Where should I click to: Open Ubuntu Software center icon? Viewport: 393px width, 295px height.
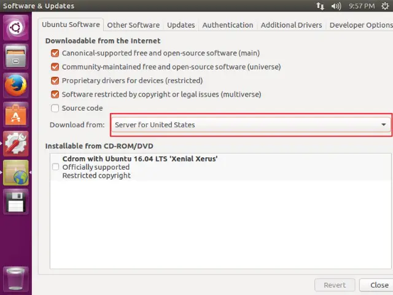pyautogui.click(x=15, y=114)
